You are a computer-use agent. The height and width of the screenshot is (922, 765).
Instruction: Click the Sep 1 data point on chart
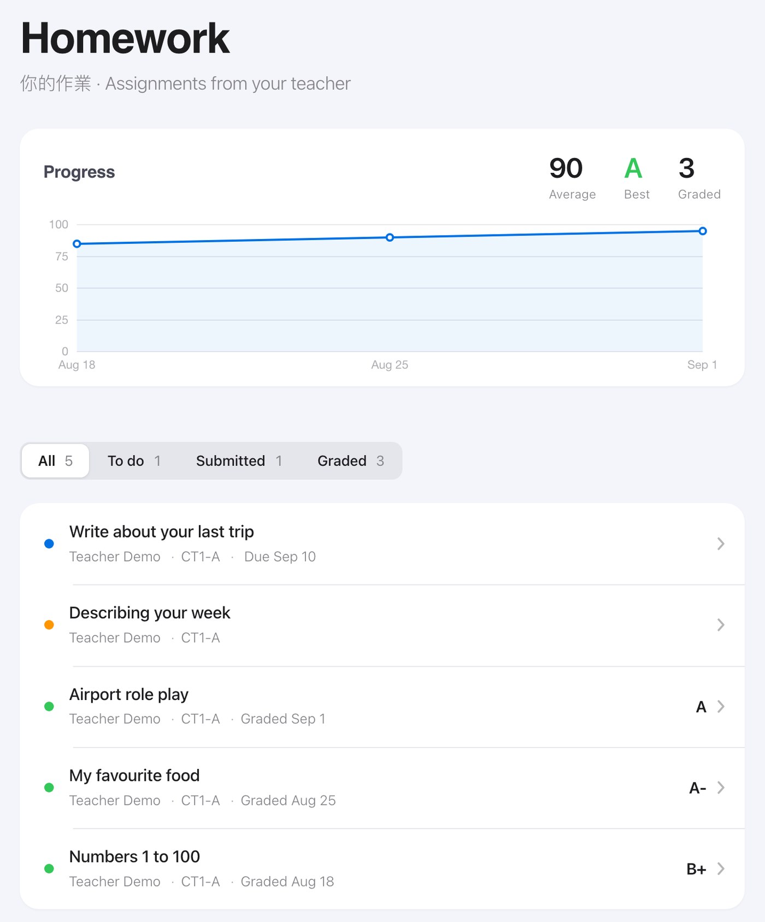pos(703,231)
